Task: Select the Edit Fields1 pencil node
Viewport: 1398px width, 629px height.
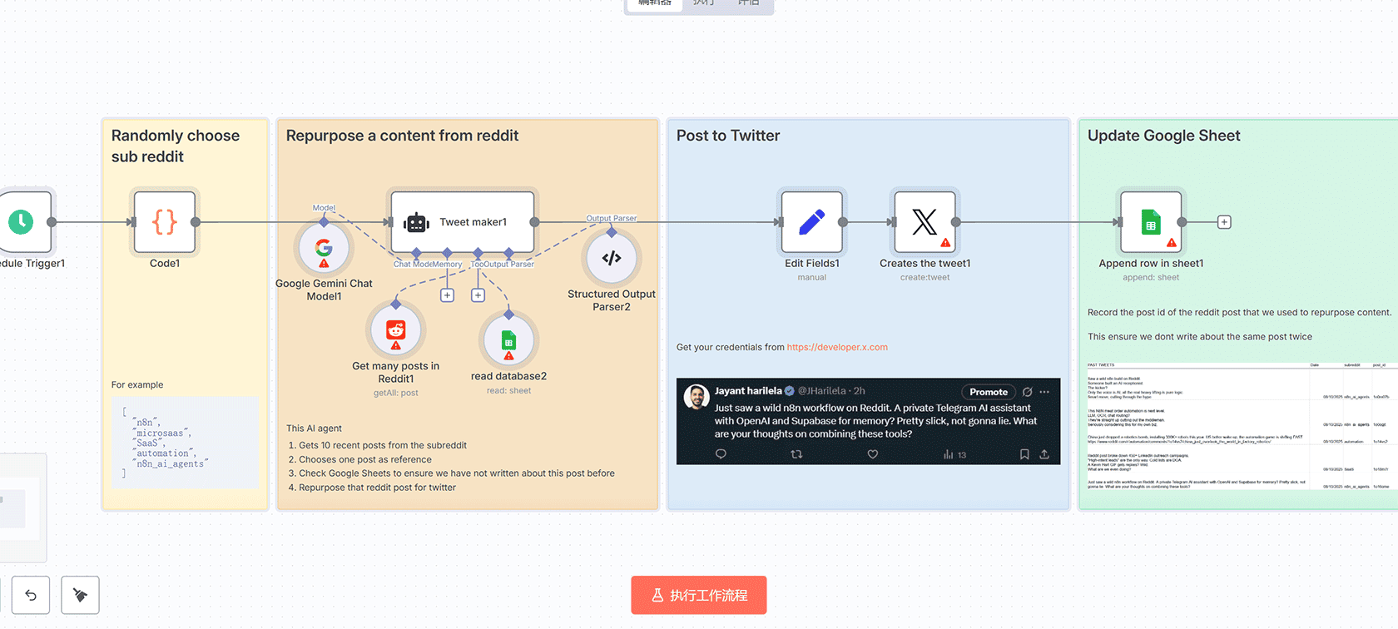Action: [811, 222]
